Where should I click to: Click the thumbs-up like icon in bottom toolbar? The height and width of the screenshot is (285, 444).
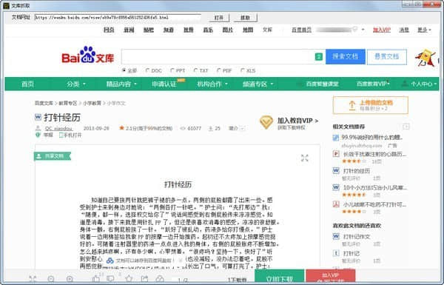point(96,279)
